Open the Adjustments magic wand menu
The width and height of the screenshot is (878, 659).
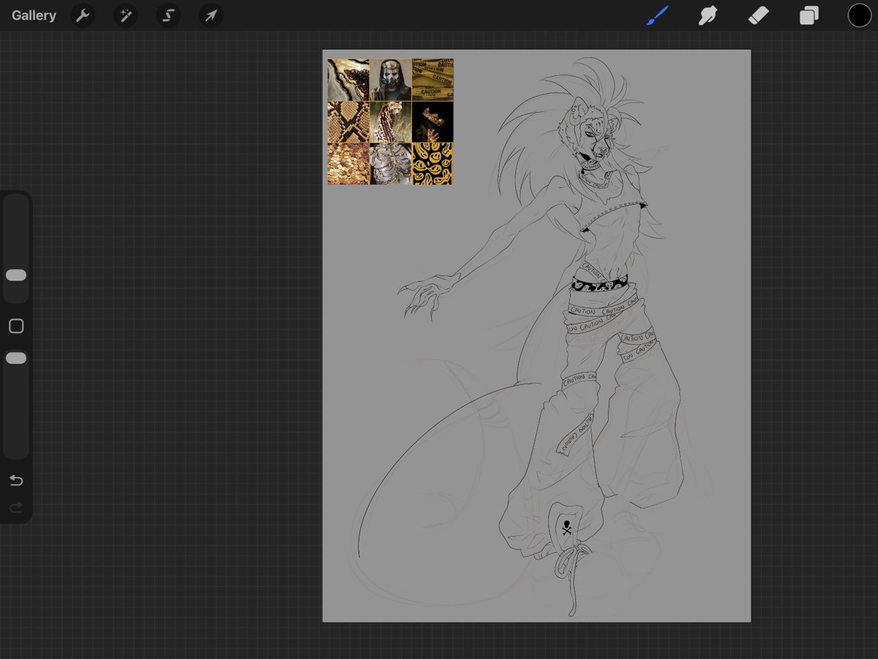pos(125,15)
